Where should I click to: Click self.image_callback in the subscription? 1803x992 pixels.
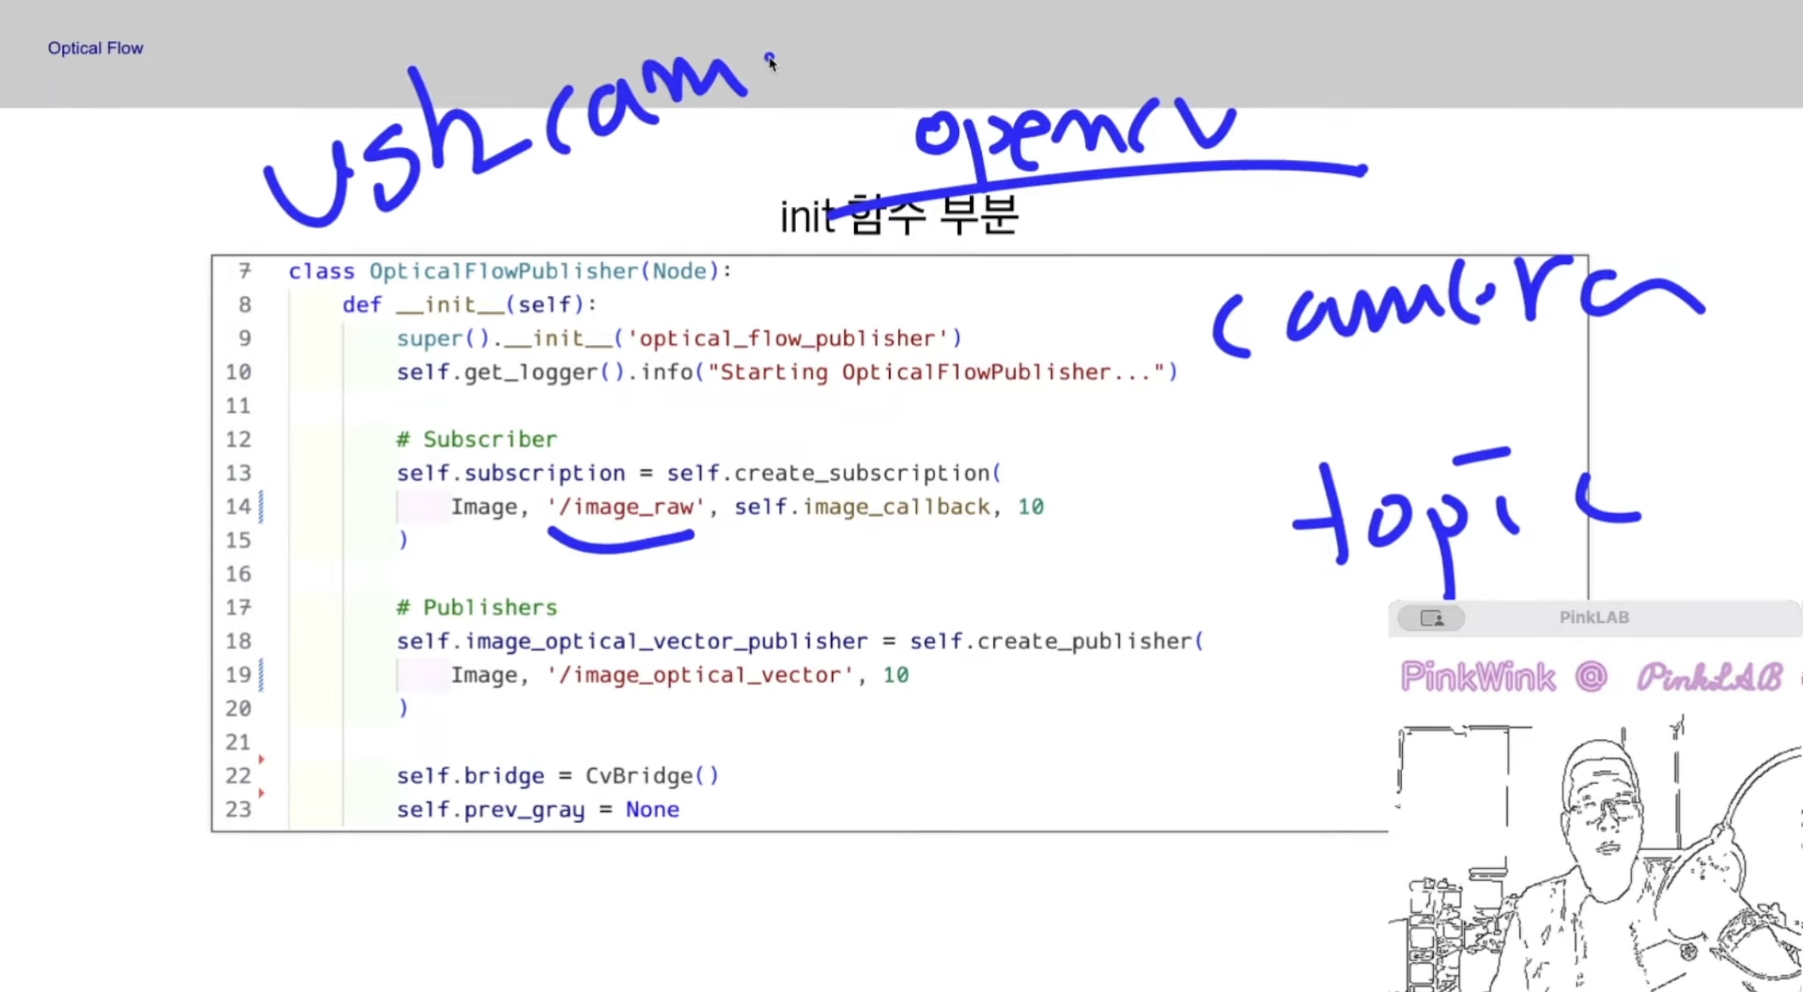[861, 507]
